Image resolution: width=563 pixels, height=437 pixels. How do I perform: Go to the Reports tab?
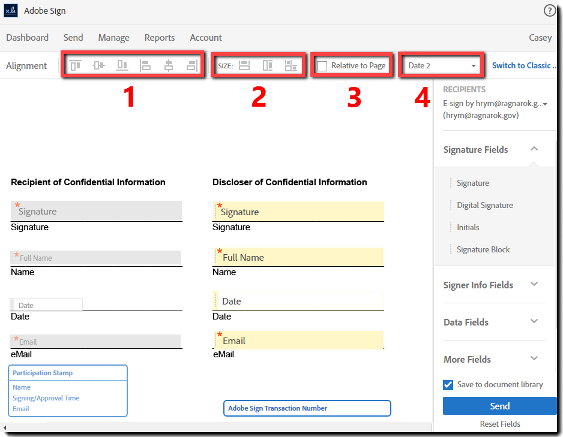click(159, 37)
